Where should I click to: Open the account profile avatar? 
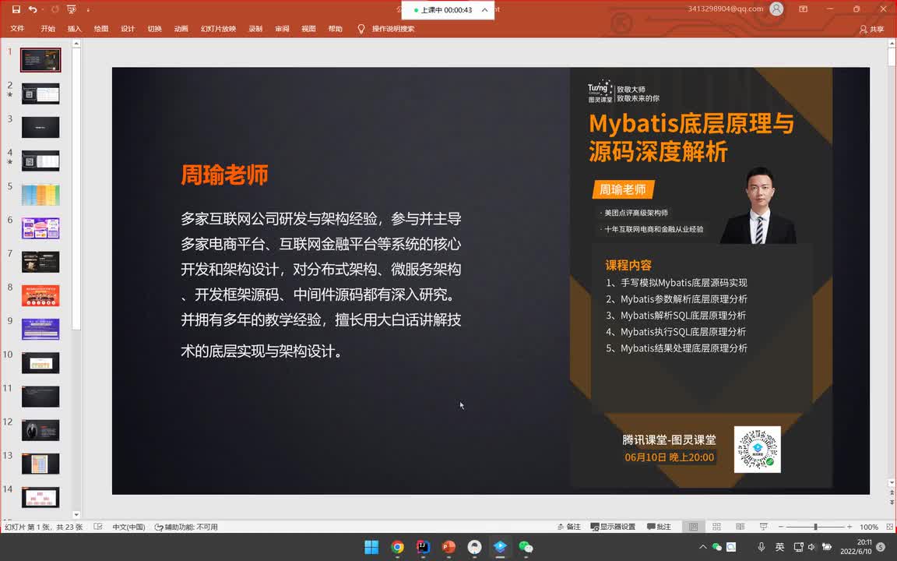776,9
